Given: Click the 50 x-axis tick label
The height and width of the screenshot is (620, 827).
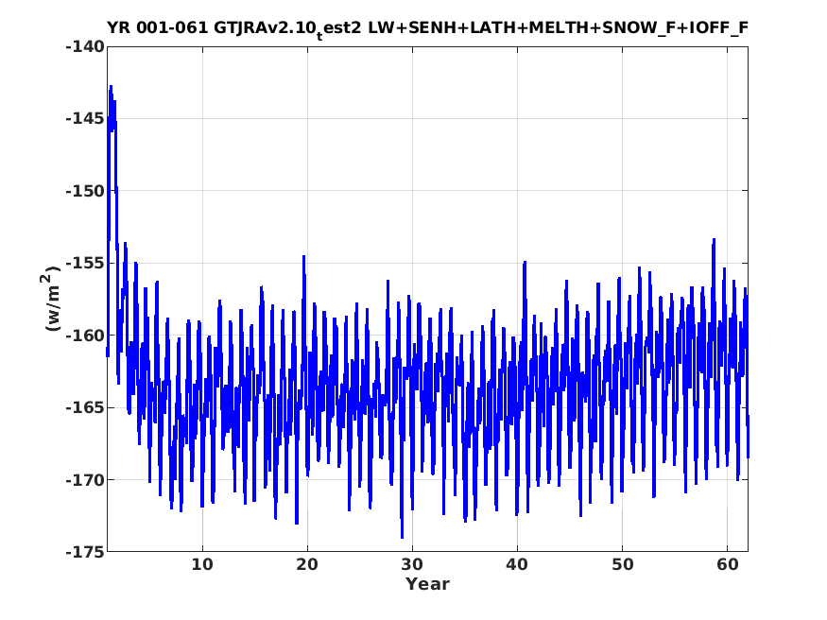Looking at the screenshot, I should (x=622, y=564).
